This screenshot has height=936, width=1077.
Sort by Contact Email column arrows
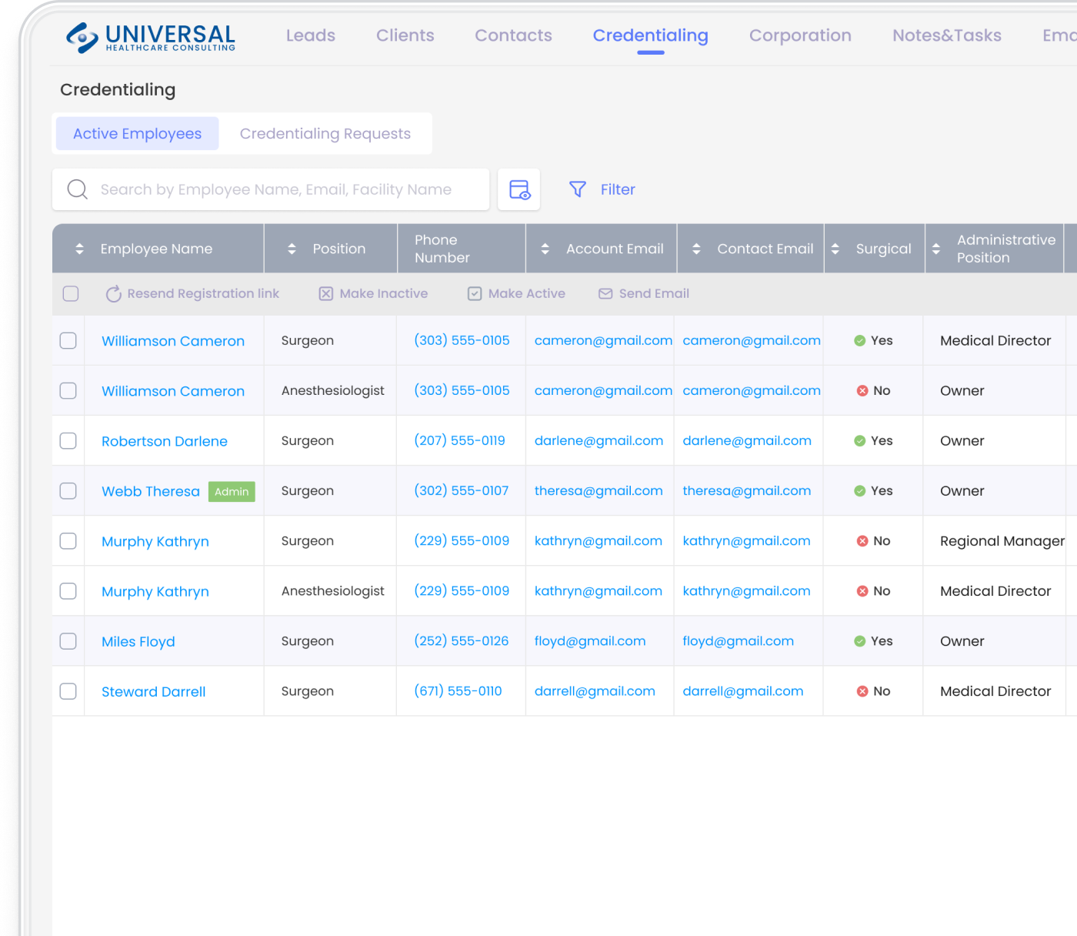(x=696, y=249)
